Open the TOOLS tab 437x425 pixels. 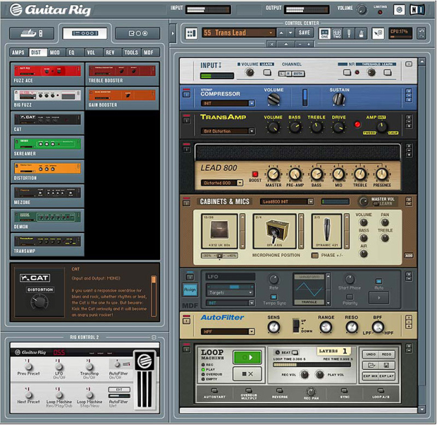[x=131, y=52]
